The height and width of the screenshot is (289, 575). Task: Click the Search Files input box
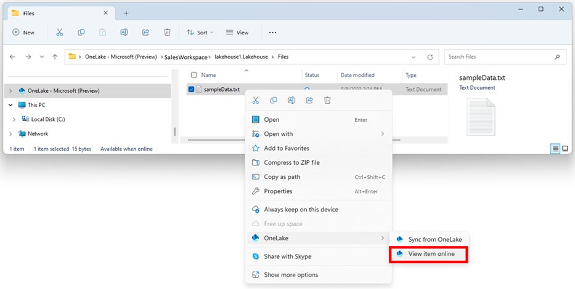(506, 57)
